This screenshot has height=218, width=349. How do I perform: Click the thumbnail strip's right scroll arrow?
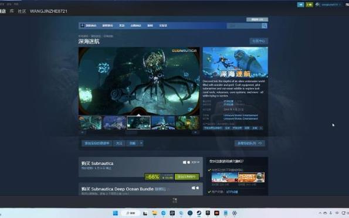(195, 132)
